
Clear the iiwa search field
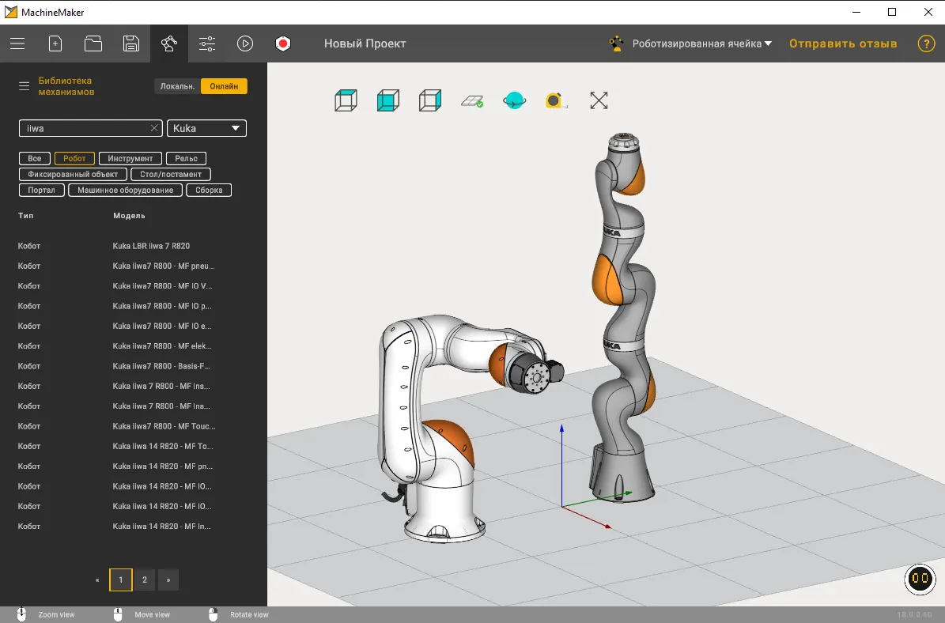point(154,128)
